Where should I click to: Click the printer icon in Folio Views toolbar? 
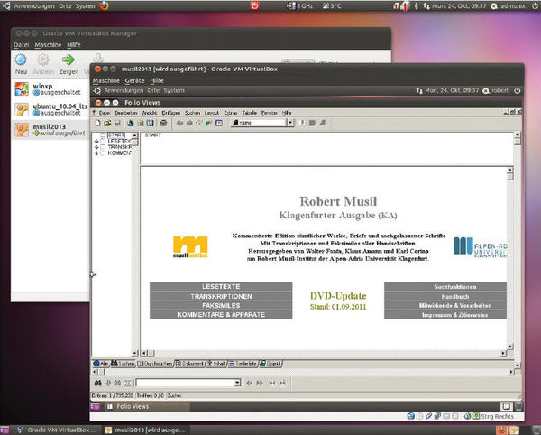pyautogui.click(x=163, y=123)
